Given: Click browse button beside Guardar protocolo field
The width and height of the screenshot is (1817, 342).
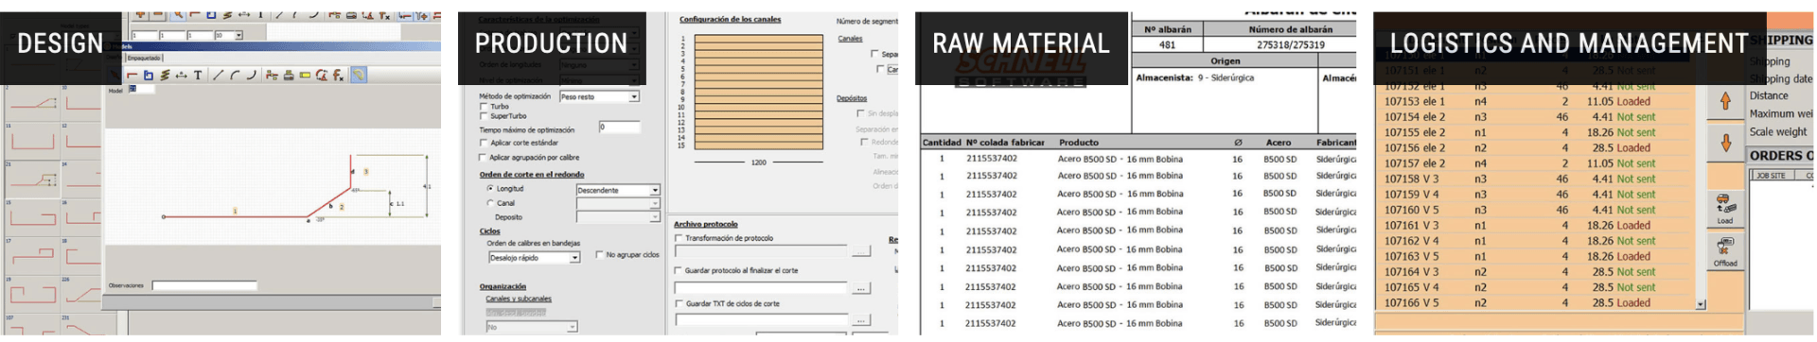Looking at the screenshot, I should coord(861,288).
